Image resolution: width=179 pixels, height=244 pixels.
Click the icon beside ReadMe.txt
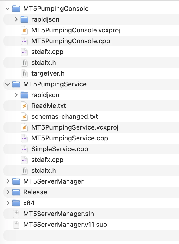pos(24,106)
